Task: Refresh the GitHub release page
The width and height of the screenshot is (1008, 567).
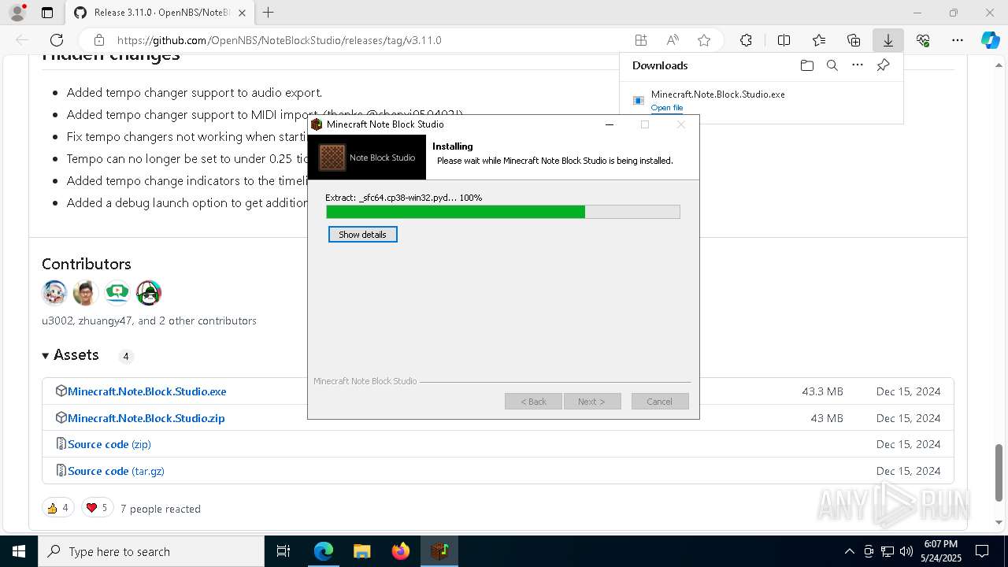Action: (57, 40)
